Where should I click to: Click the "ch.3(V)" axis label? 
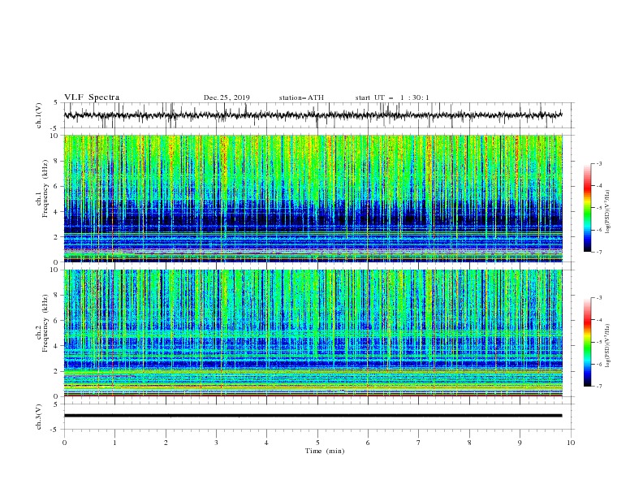click(39, 417)
